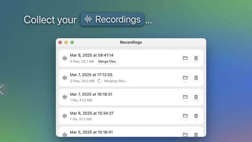Click the Merging files spinner
This screenshot has height=142, width=252.
(99, 81)
